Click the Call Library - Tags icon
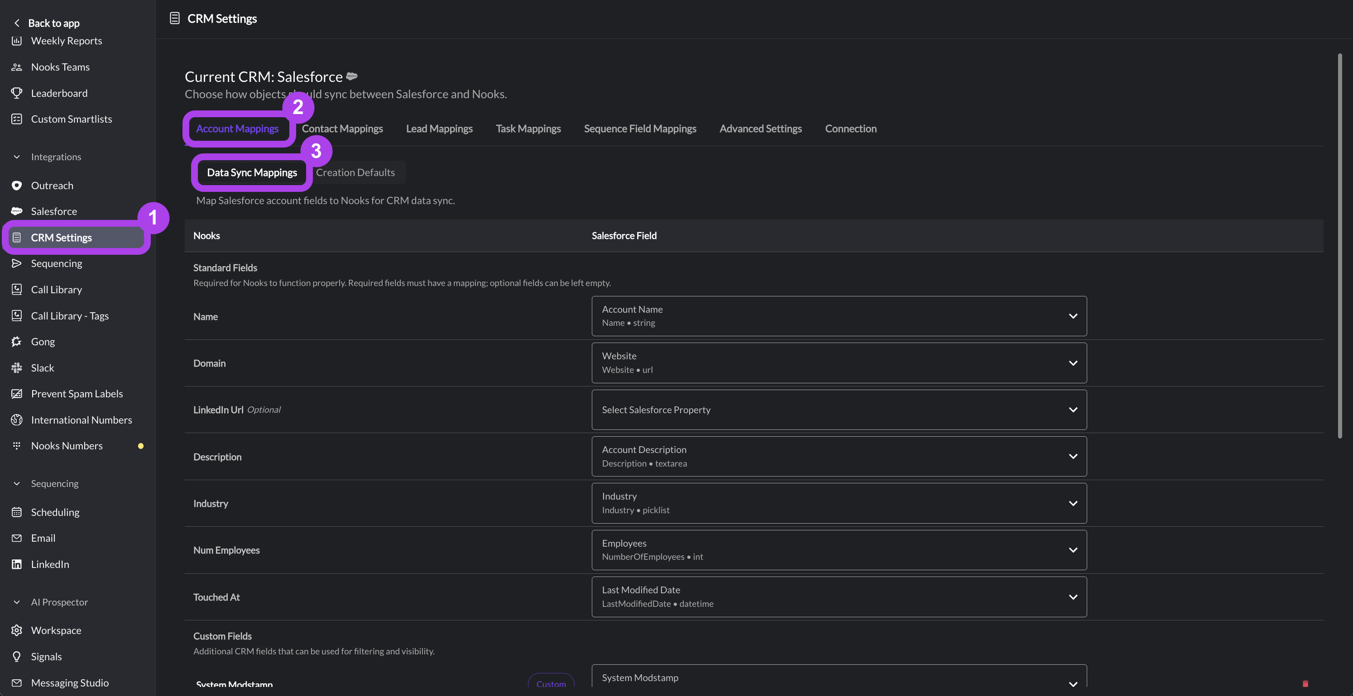Viewport: 1353px width, 696px height. 17,315
